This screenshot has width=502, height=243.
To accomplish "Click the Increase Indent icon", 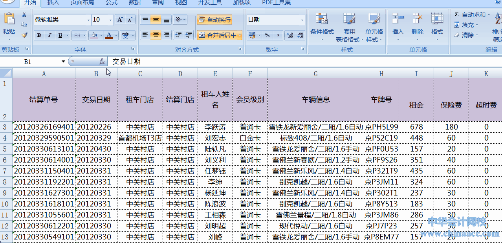I will point(189,35).
